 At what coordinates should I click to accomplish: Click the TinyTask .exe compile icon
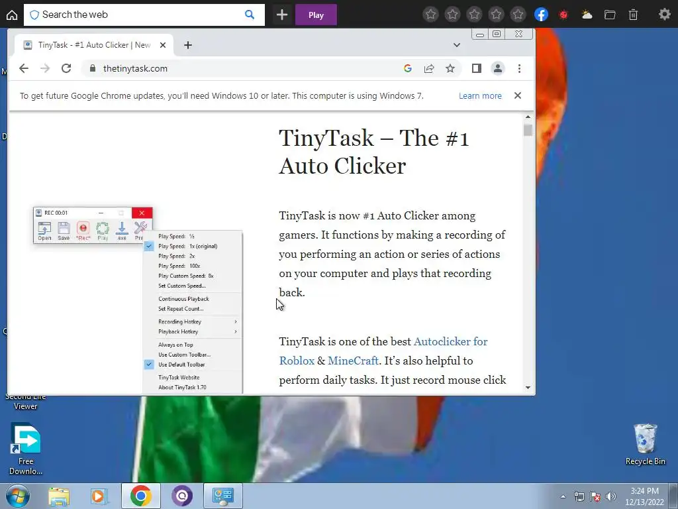click(x=122, y=231)
